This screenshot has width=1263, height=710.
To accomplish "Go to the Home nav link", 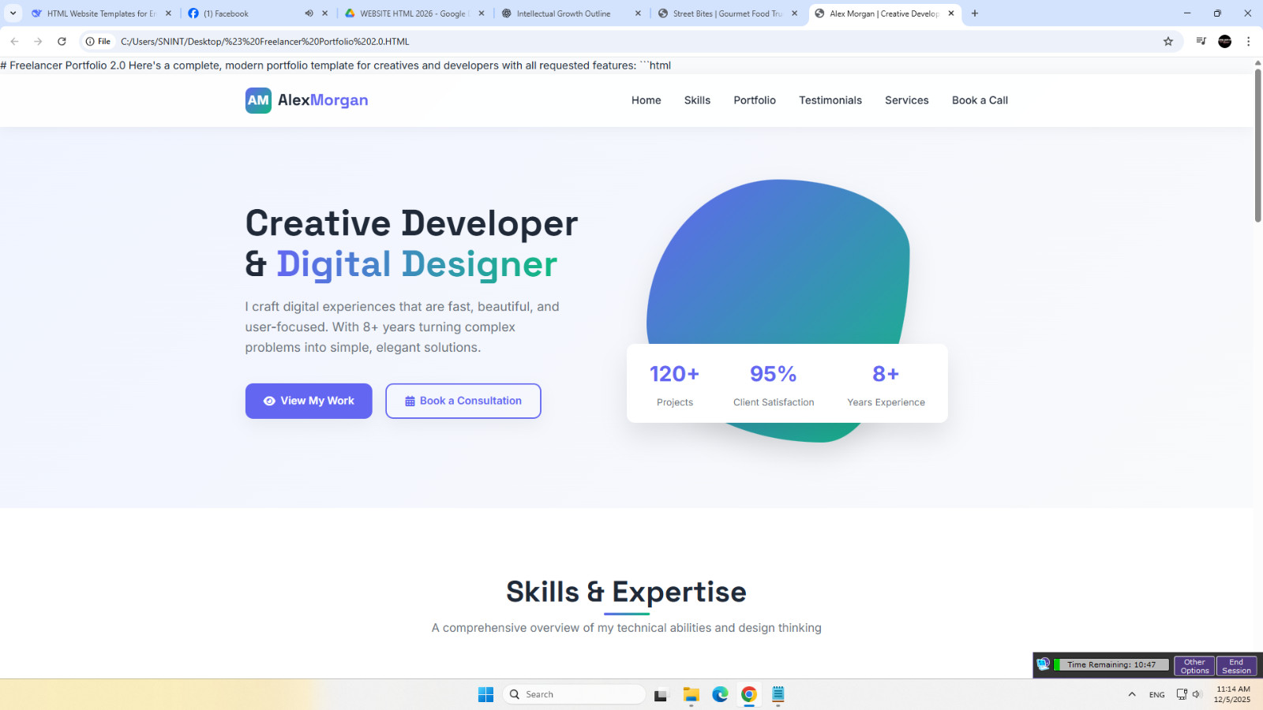I will tap(646, 100).
